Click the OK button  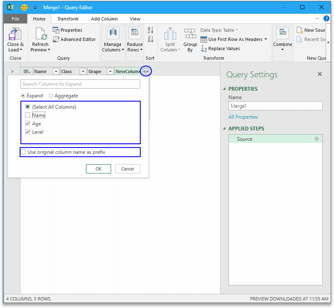[98, 168]
